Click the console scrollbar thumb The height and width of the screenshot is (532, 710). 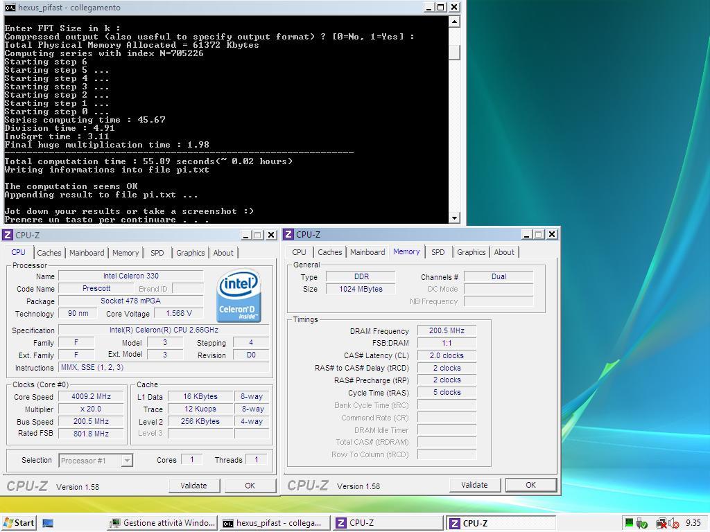(x=455, y=53)
